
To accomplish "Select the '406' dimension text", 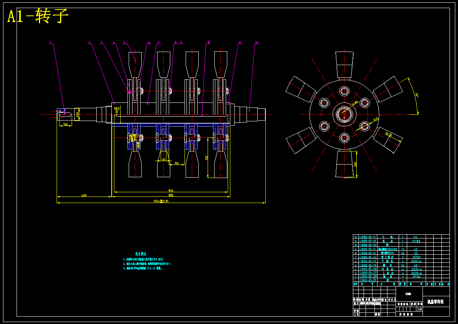I will point(84,195).
